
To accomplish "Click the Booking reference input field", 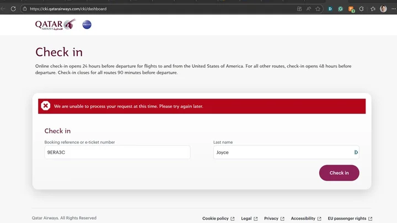I will (x=117, y=153).
